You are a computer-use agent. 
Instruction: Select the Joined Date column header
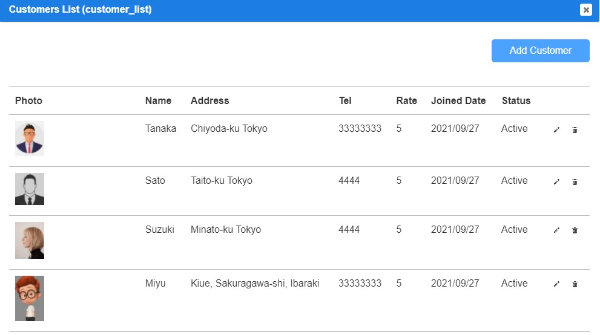458,100
